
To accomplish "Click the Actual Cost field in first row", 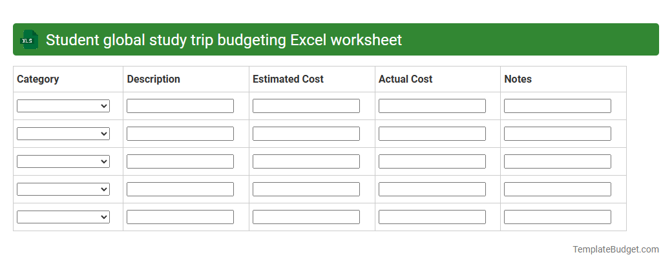I will (x=432, y=106).
